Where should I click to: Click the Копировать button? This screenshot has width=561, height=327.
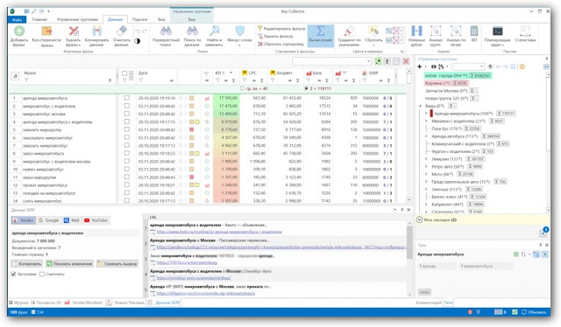click(x=27, y=264)
